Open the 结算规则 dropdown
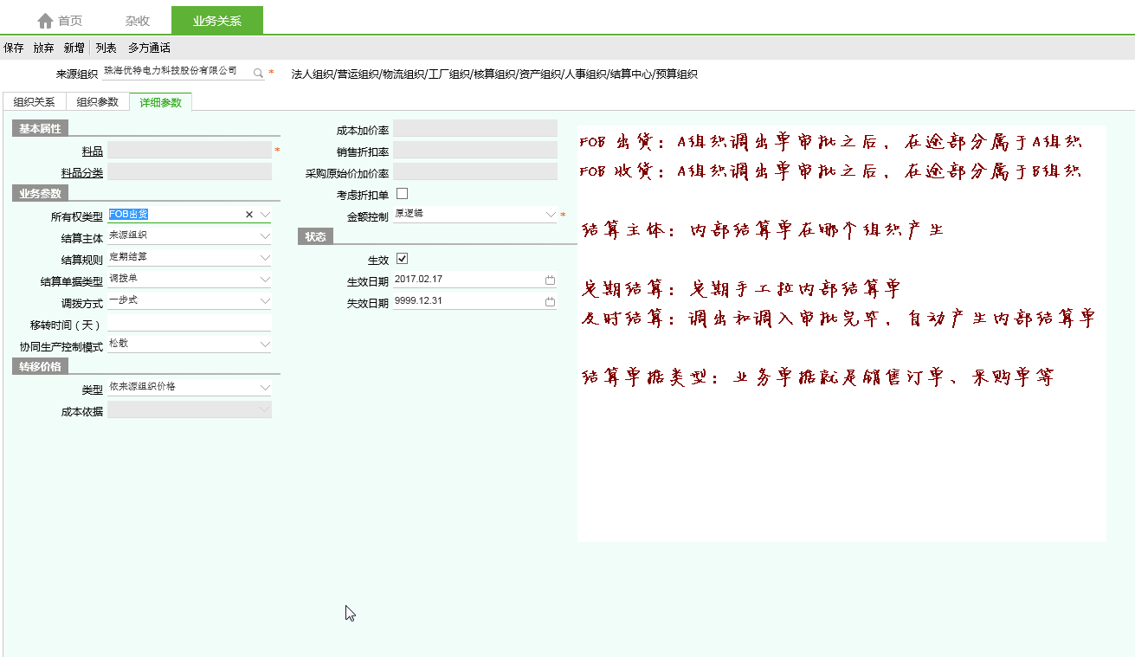Screen dimensions: 1135x657 tap(265, 258)
